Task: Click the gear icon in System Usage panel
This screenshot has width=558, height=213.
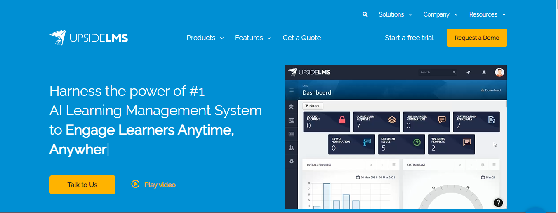Action: [x=483, y=165]
